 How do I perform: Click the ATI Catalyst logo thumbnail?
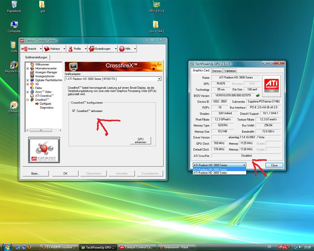click(x=44, y=150)
